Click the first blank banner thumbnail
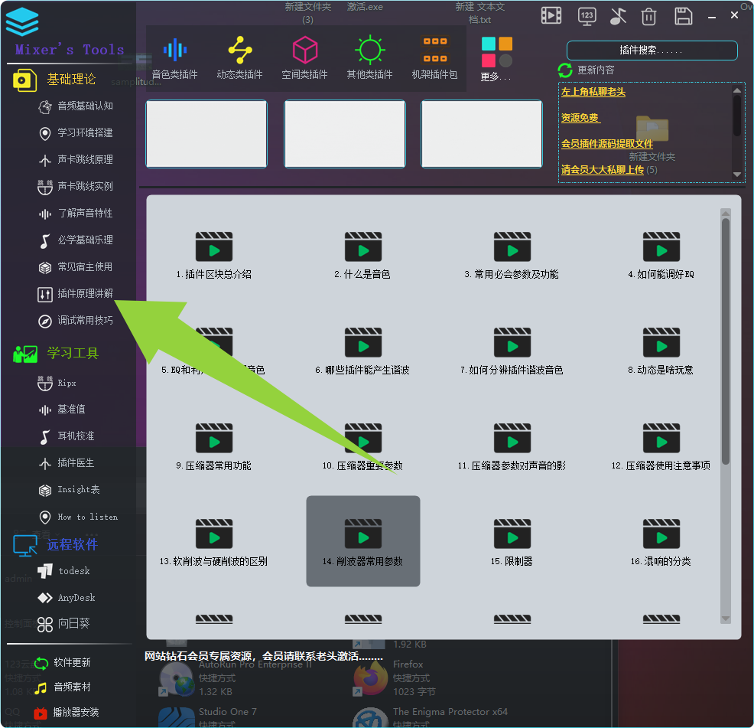 [x=206, y=134]
